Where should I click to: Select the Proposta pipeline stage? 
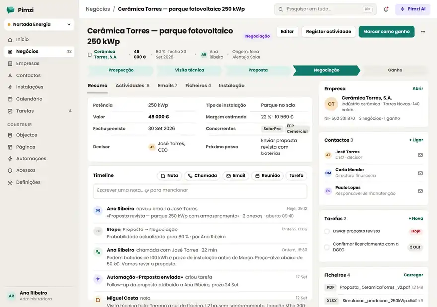tap(258, 70)
